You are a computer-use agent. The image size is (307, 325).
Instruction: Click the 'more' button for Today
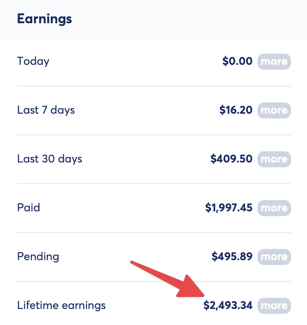pyautogui.click(x=274, y=62)
